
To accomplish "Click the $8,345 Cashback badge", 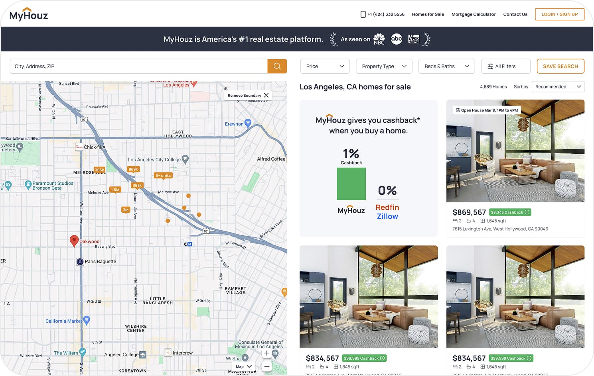I will (x=510, y=212).
